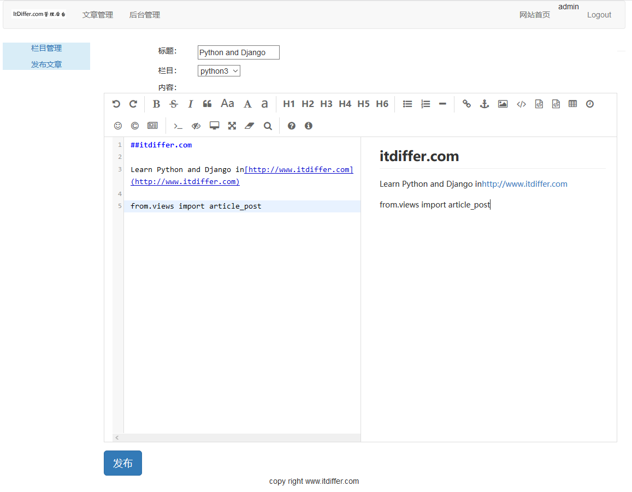The height and width of the screenshot is (492, 632).
Task: Click the admin username text
Action: [568, 7]
